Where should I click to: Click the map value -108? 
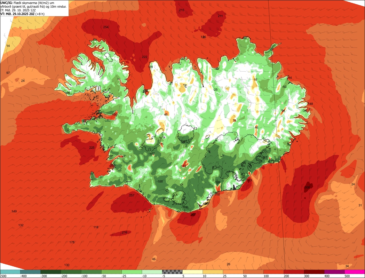[185, 208]
